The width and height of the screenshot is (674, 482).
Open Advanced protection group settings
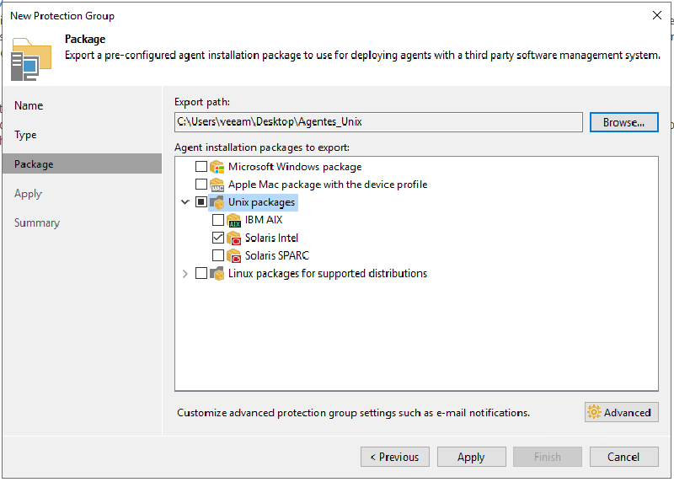coord(621,412)
